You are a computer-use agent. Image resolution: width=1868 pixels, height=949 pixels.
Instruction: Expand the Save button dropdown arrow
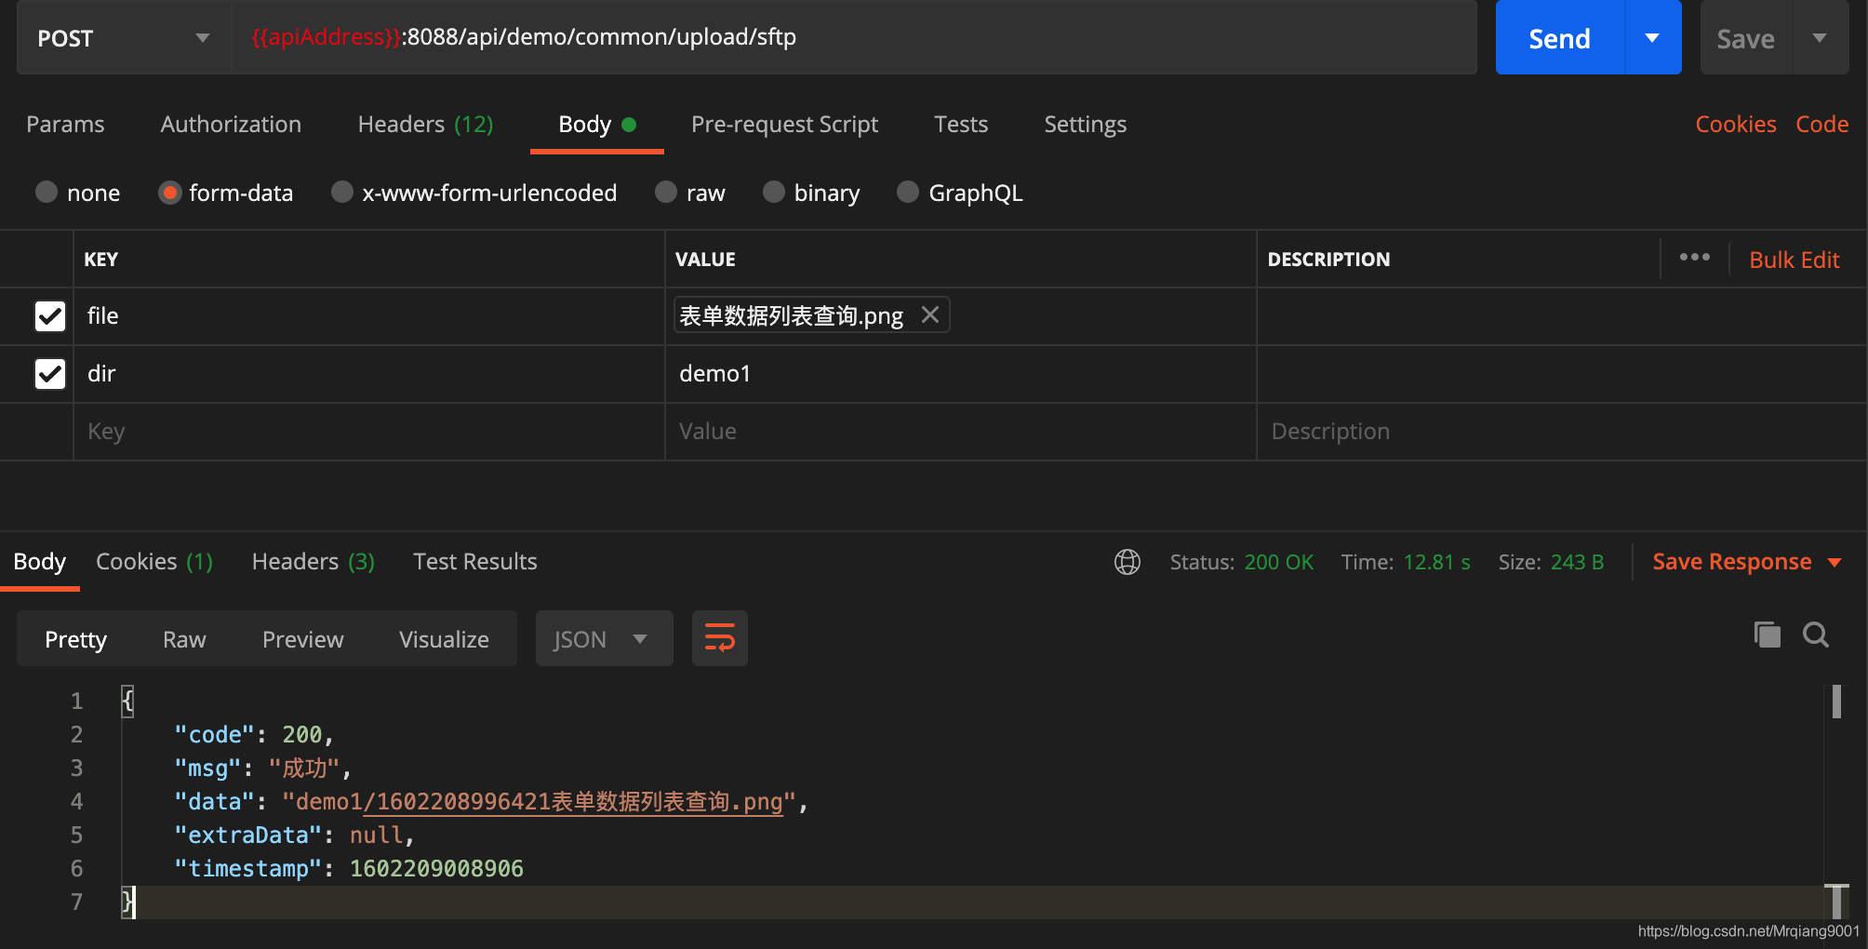pos(1820,38)
